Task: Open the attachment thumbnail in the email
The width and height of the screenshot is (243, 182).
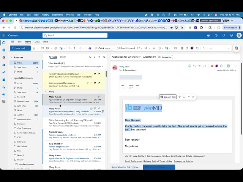Action: point(131,83)
